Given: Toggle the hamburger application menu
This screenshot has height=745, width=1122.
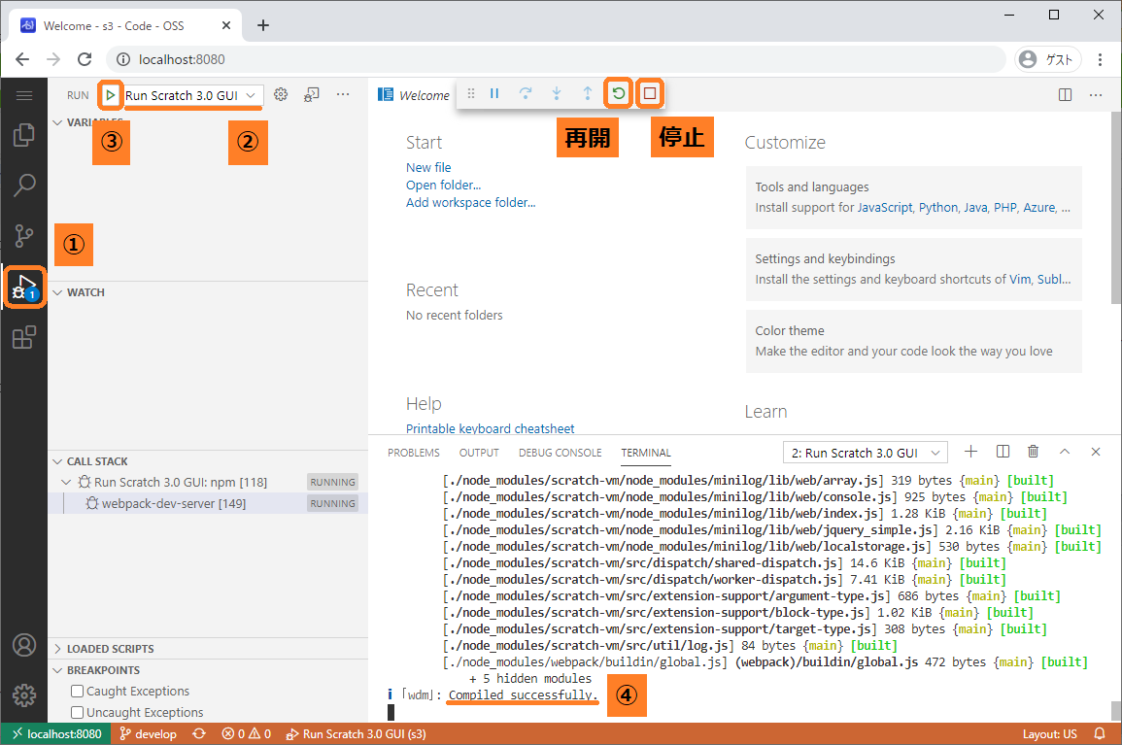Looking at the screenshot, I should pos(23,95).
